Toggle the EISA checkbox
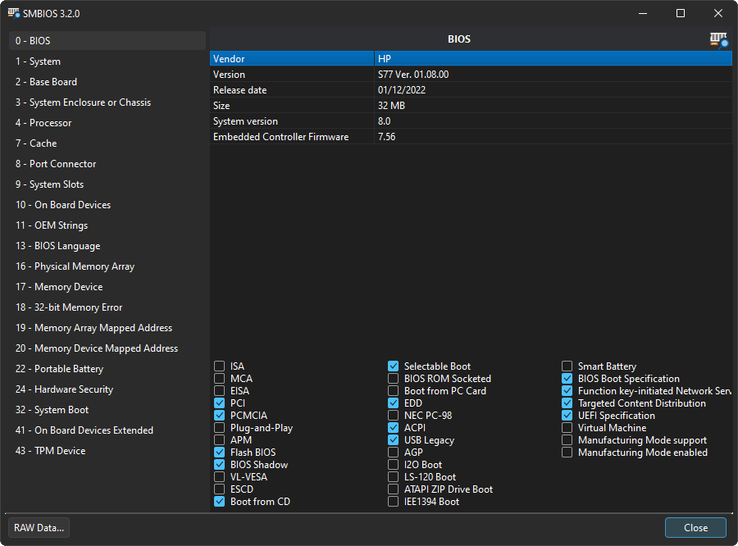The image size is (738, 546). point(219,391)
